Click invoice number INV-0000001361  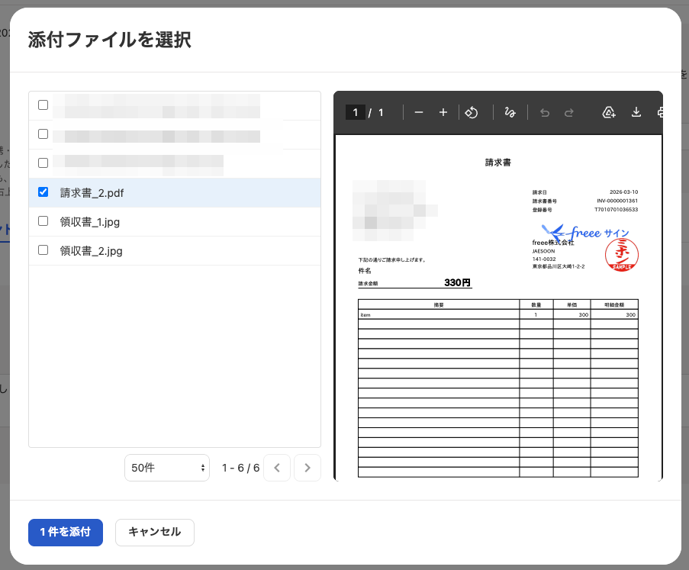(x=617, y=201)
